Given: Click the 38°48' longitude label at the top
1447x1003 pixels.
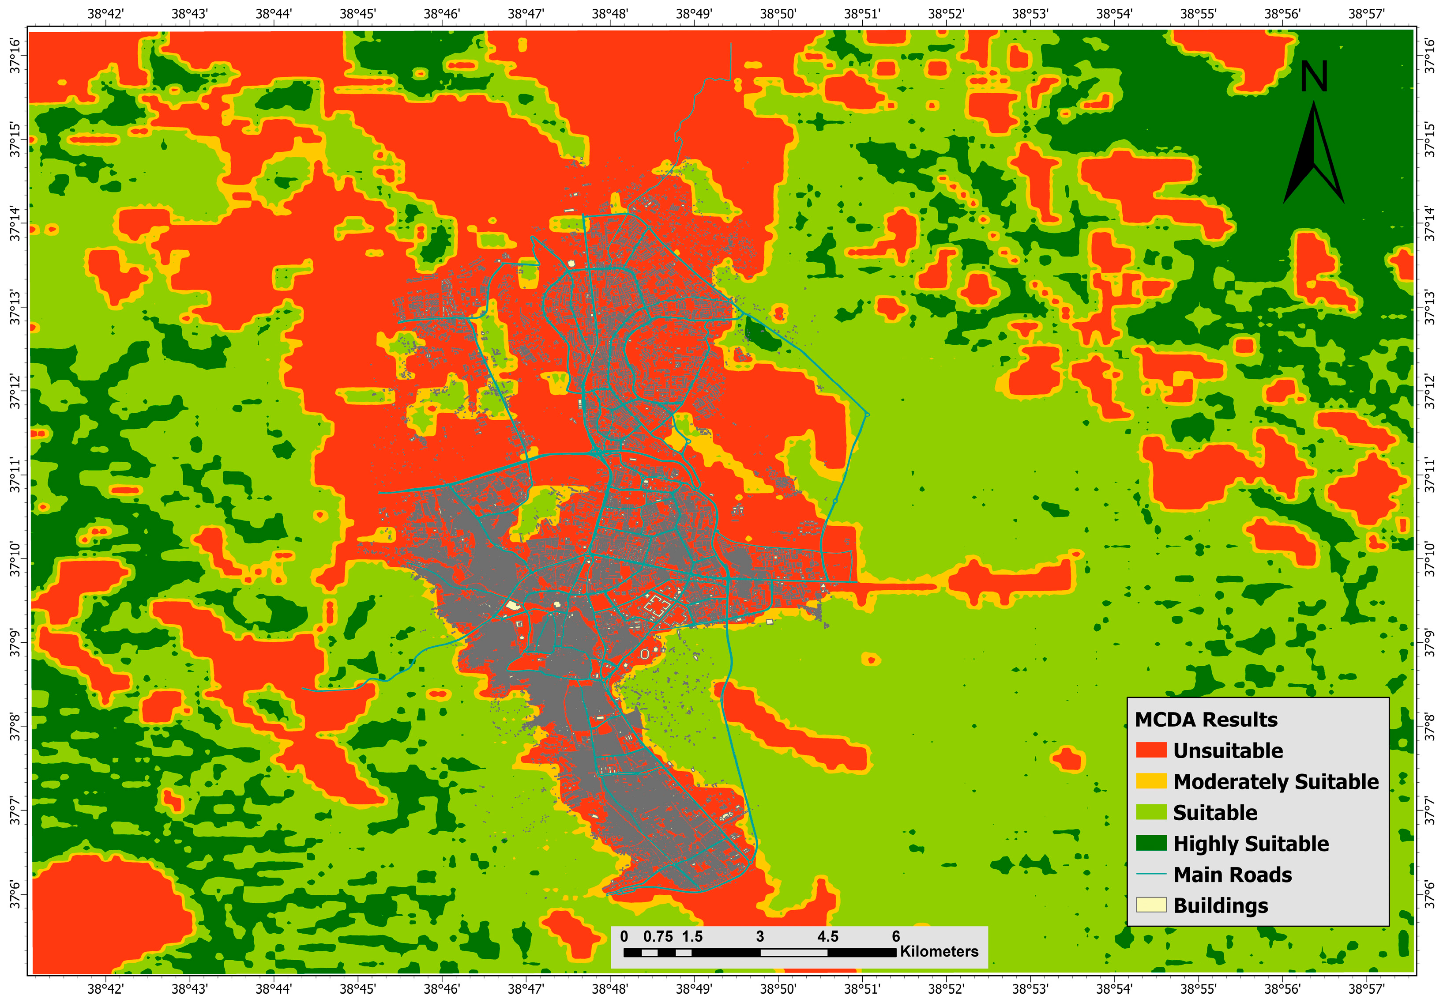Looking at the screenshot, I should (609, 14).
